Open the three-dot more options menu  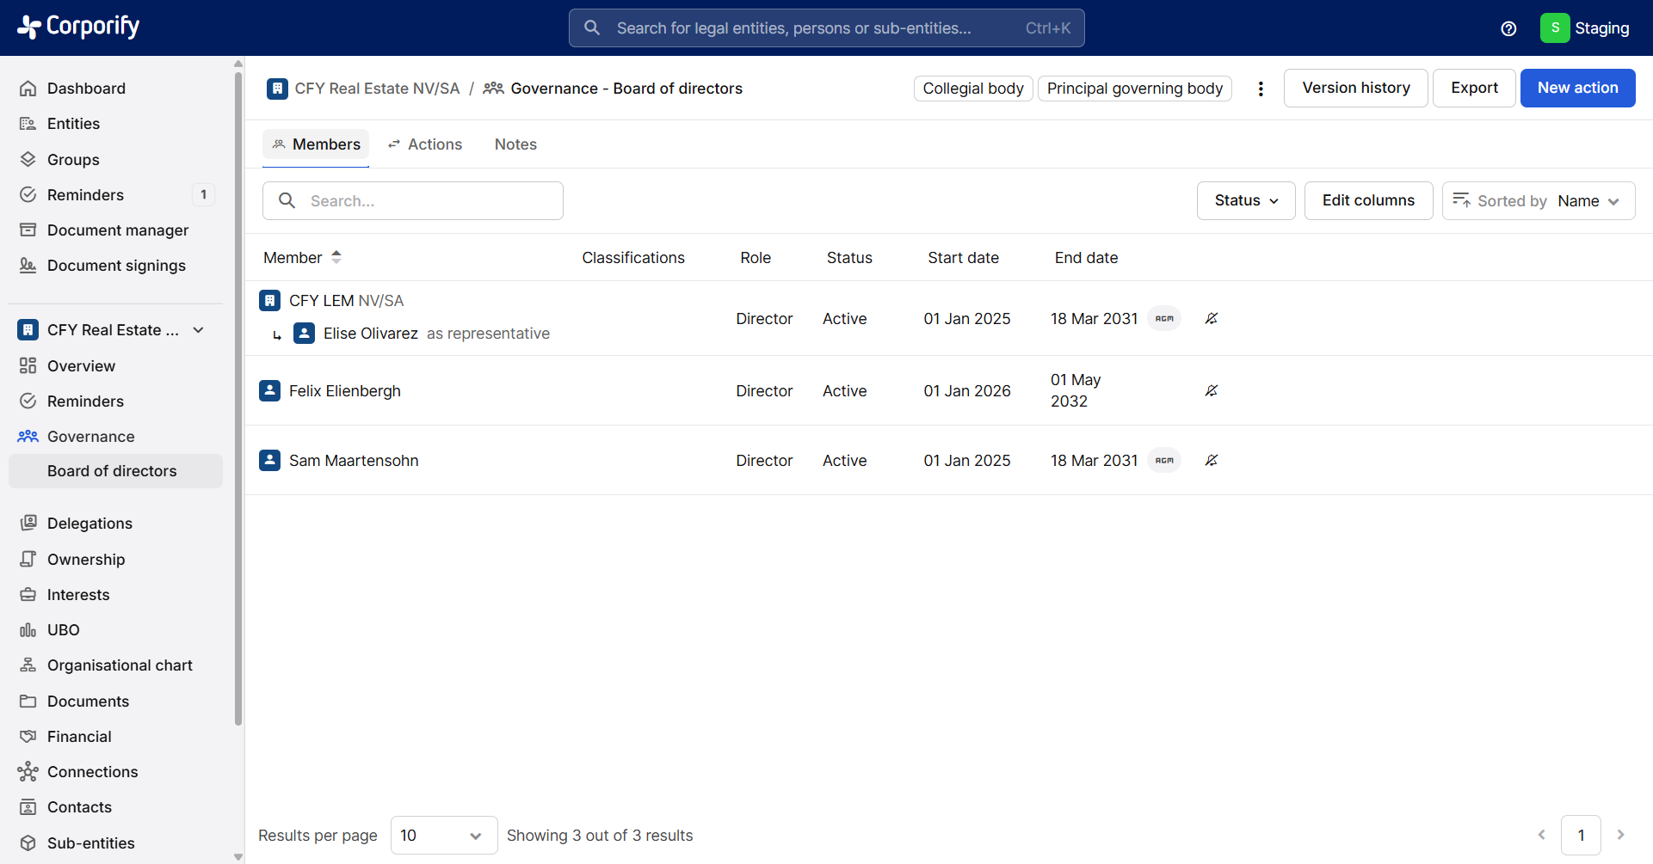tap(1261, 89)
